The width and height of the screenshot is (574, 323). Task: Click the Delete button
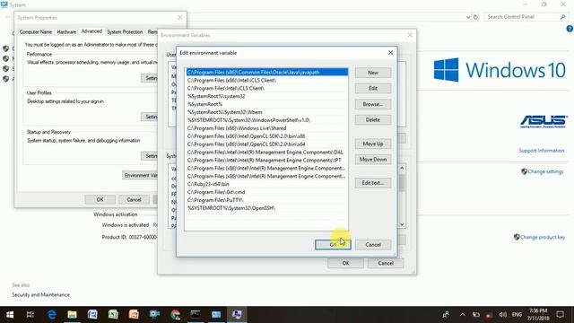373,119
